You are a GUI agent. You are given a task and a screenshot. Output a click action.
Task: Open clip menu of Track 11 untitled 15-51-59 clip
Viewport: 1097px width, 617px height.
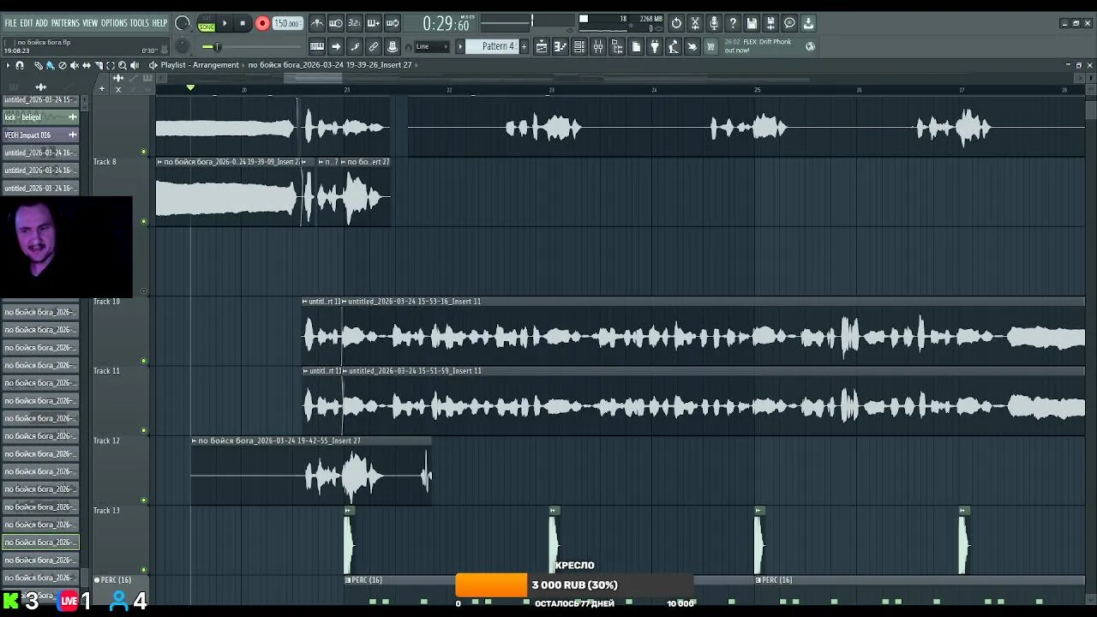[x=345, y=371]
